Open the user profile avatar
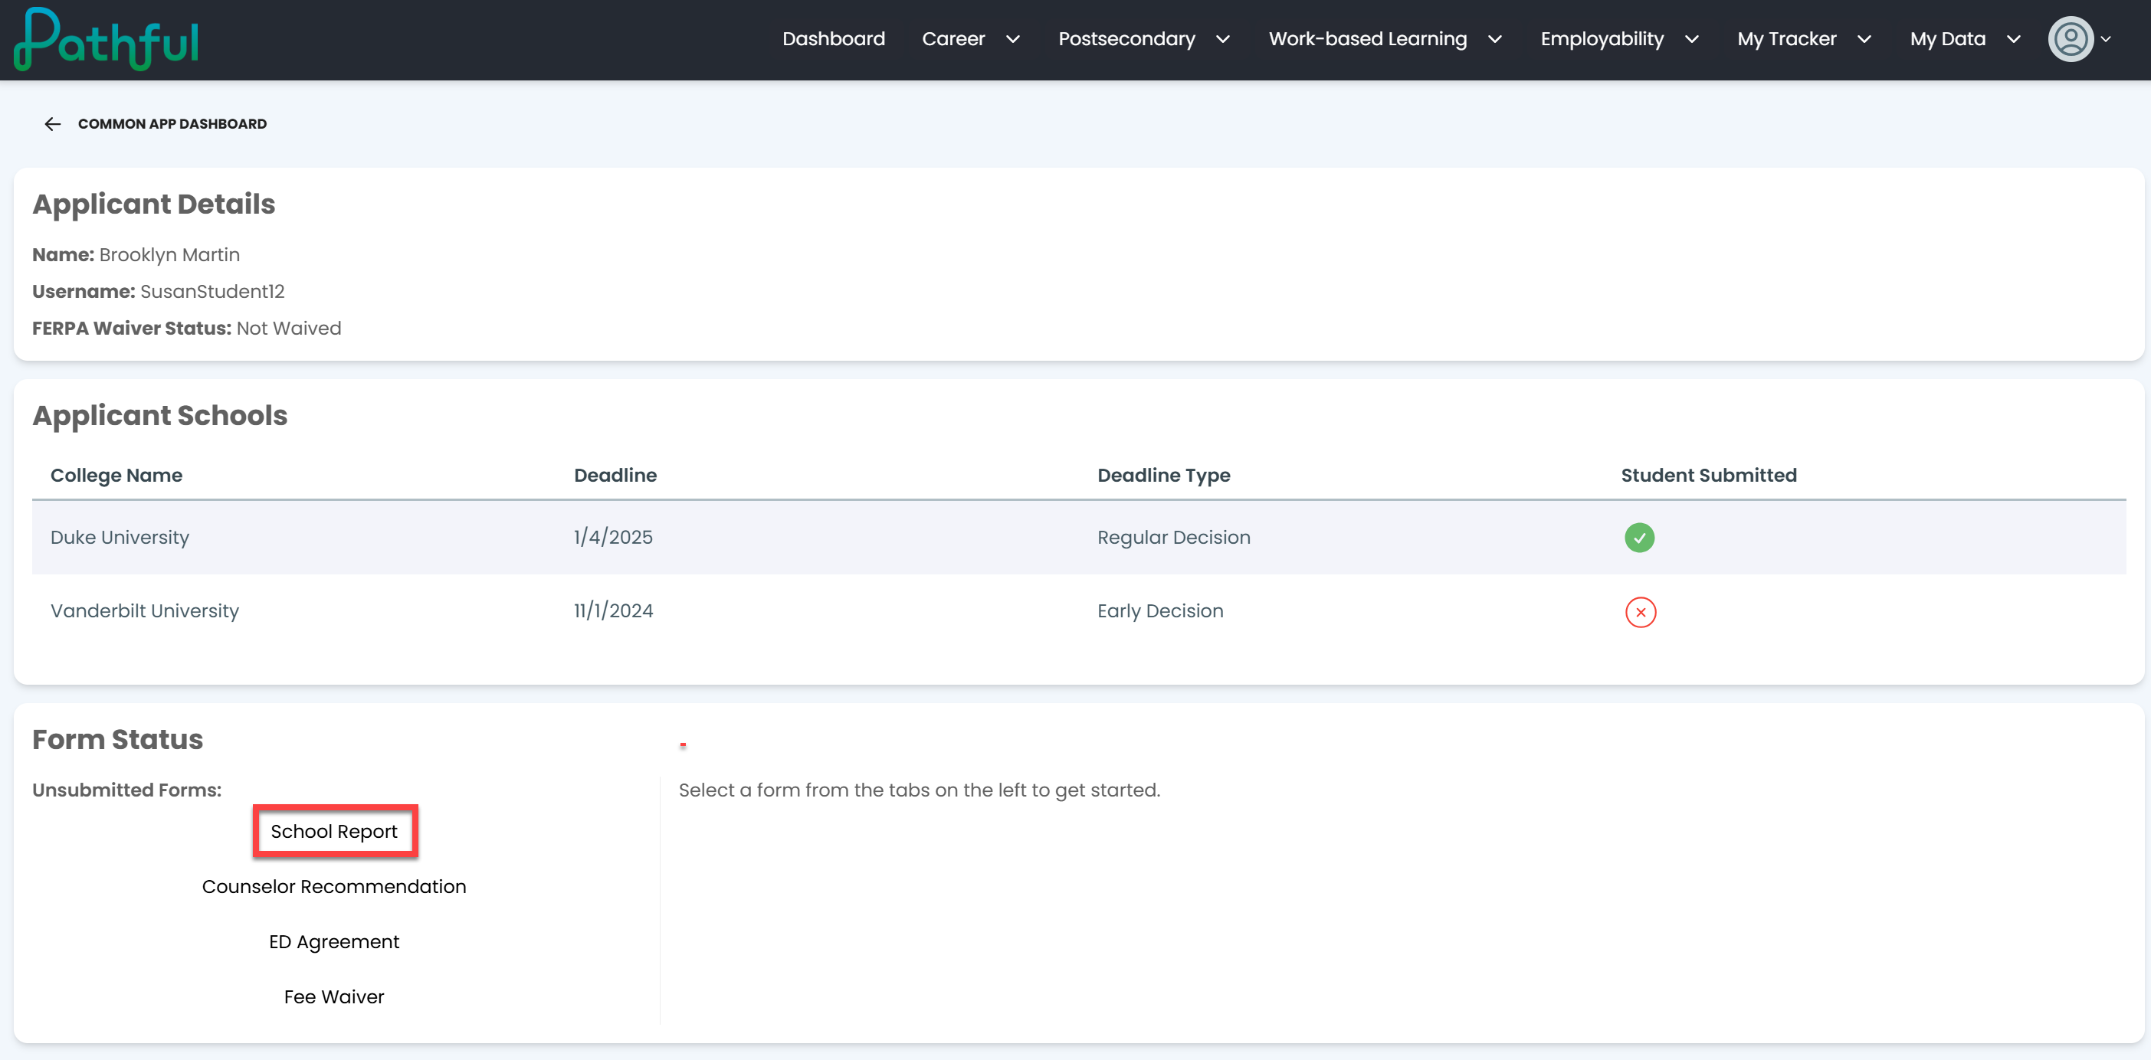Image resolution: width=2151 pixels, height=1060 pixels. (2070, 39)
